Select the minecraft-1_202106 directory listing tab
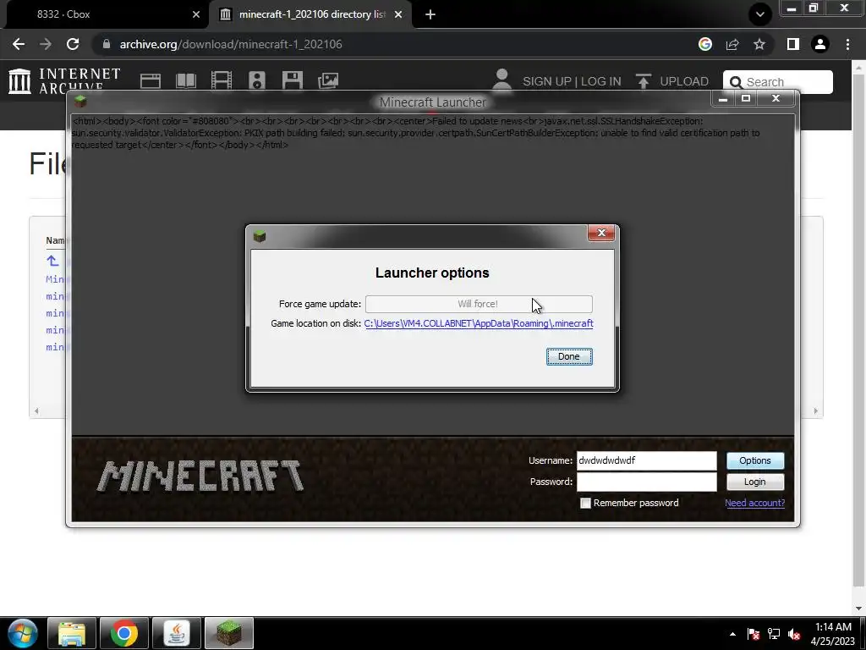The image size is (866, 650). tap(310, 14)
